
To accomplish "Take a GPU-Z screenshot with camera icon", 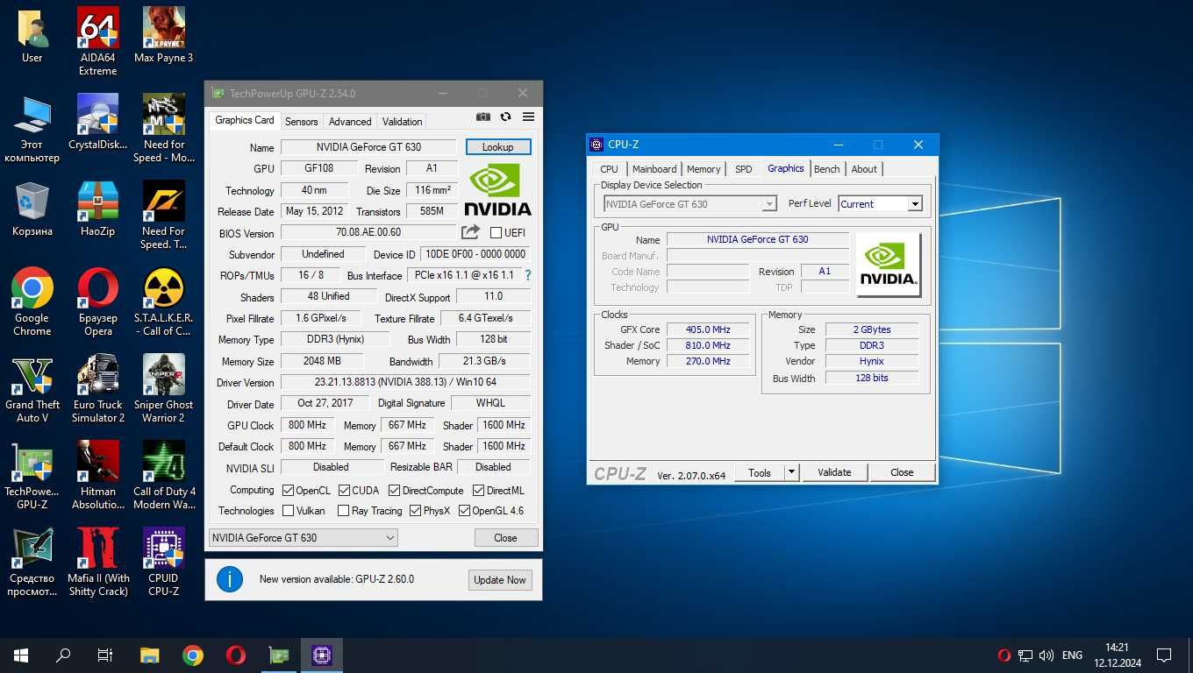I will [x=483, y=117].
